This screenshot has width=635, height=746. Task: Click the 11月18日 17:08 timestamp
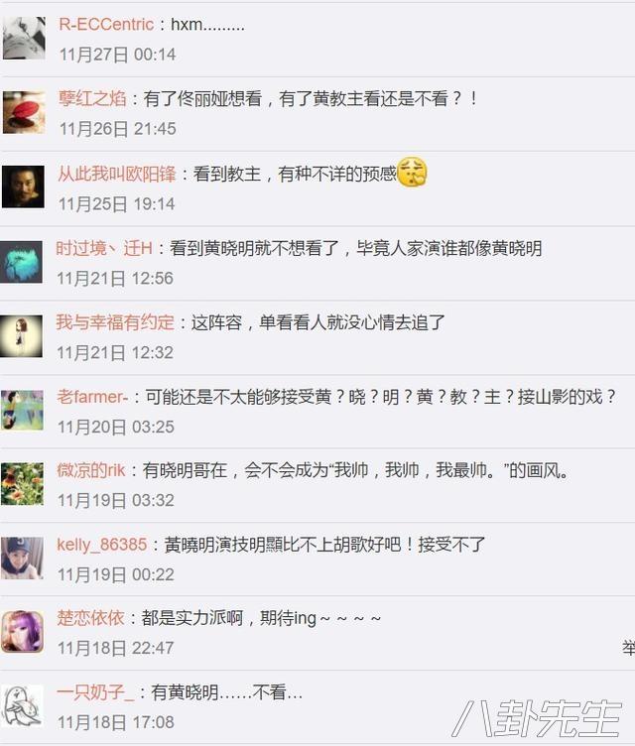pos(116,722)
